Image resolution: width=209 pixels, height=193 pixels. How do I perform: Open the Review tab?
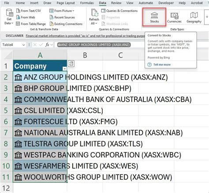[x=116, y=3]
